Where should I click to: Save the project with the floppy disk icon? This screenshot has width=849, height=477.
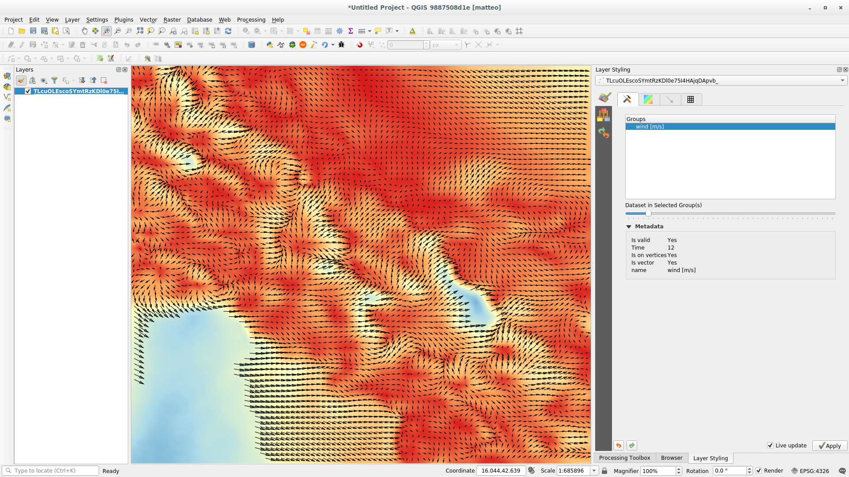(x=33, y=31)
